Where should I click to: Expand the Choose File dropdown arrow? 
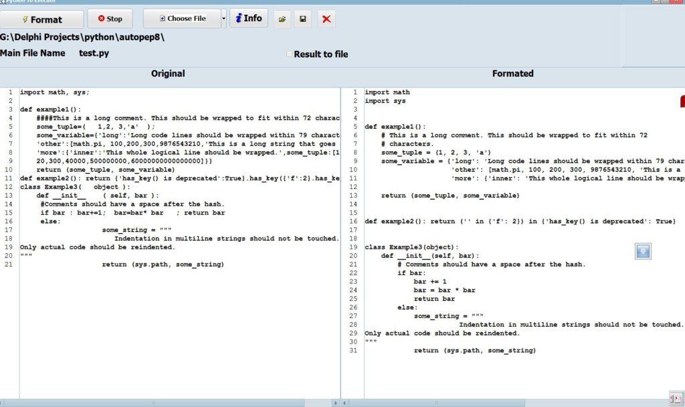click(x=223, y=19)
